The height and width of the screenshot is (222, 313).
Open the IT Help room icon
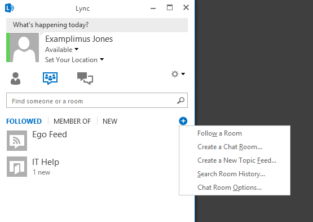17,167
